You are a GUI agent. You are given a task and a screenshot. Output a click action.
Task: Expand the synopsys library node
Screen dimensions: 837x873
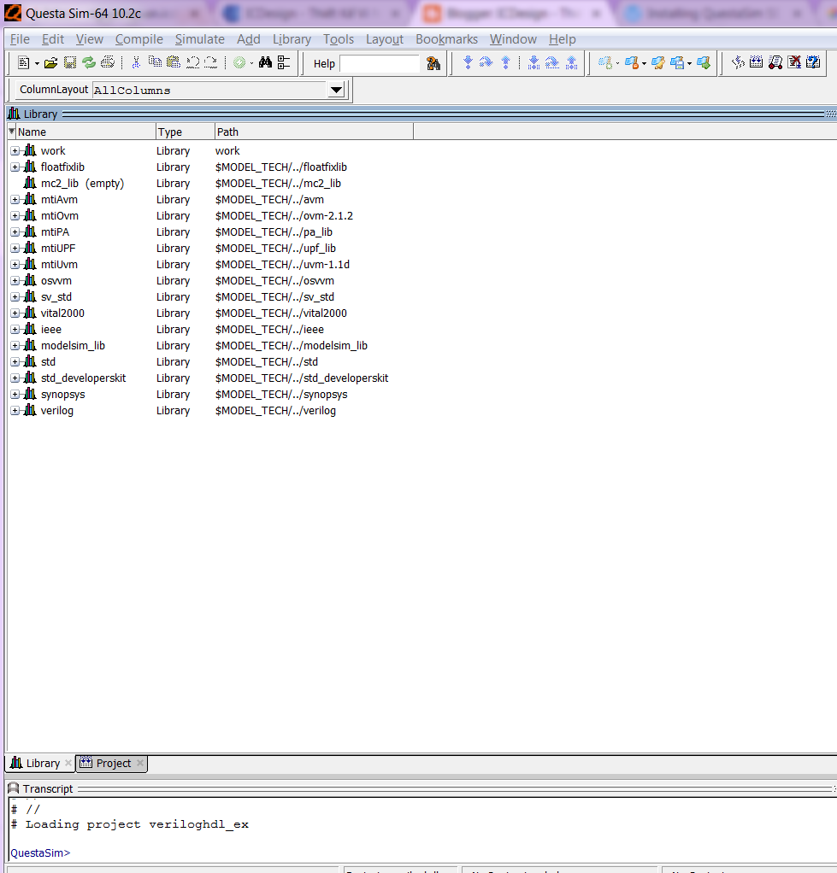pyautogui.click(x=15, y=395)
